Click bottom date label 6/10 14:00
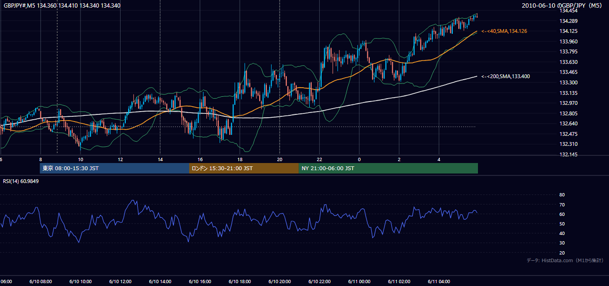Image resolution: width=609 pixels, height=286 pixels. 160,282
